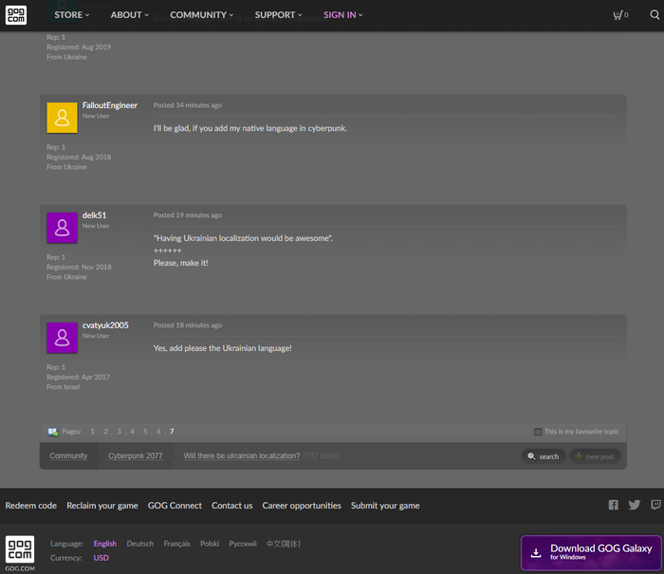Open Contact us link
Screen dimensions: 664x574
pos(232,506)
